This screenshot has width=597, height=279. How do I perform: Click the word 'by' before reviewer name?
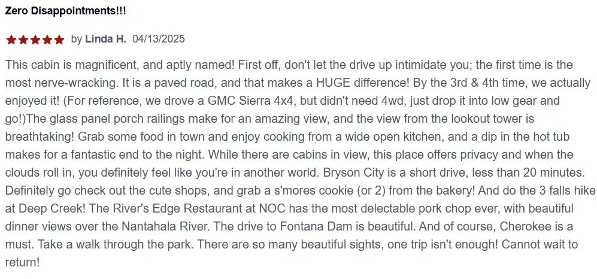pos(76,39)
